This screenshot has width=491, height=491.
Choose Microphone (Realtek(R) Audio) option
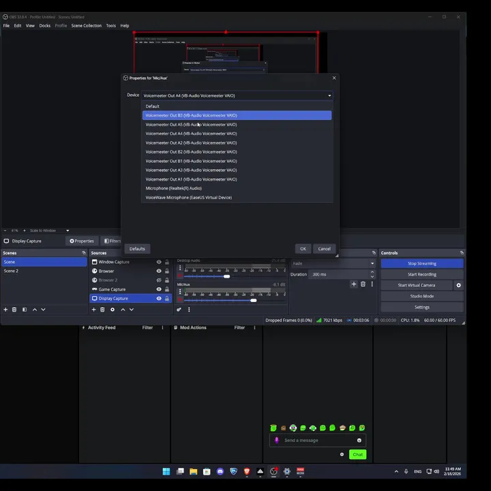point(237,188)
